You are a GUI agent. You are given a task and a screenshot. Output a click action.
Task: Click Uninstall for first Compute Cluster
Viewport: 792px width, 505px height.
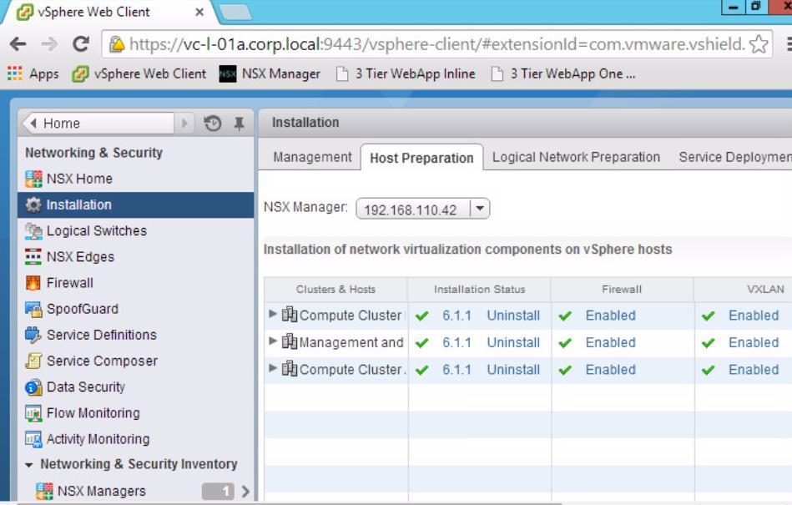point(513,316)
